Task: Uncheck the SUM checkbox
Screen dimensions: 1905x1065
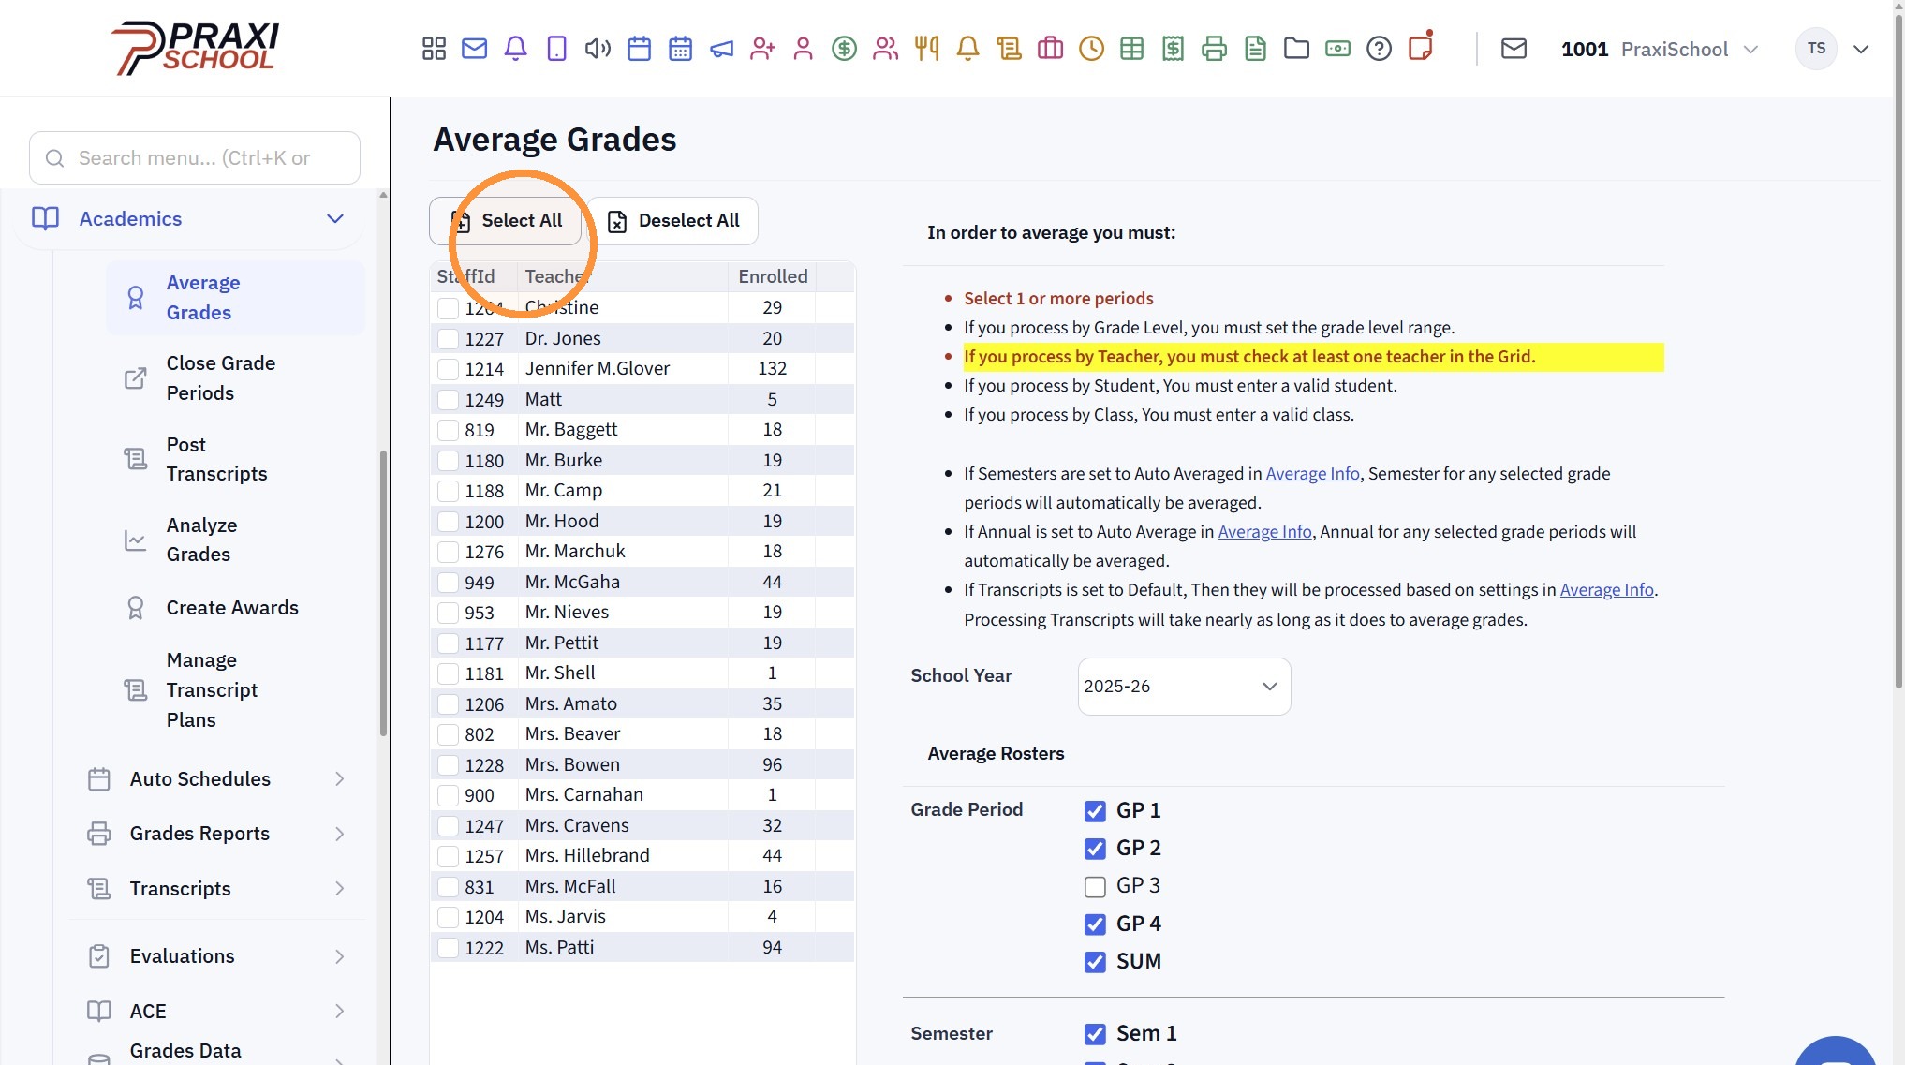Action: tap(1095, 962)
